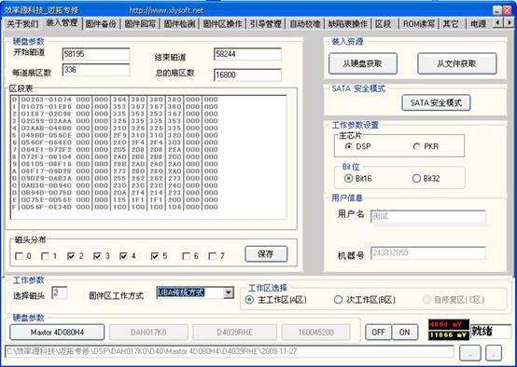Select the PKR main chip radio button
Screen dimensions: 517x367
pyautogui.click(x=416, y=146)
